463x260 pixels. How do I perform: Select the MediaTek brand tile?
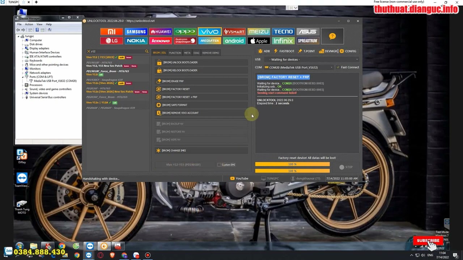(x=209, y=41)
